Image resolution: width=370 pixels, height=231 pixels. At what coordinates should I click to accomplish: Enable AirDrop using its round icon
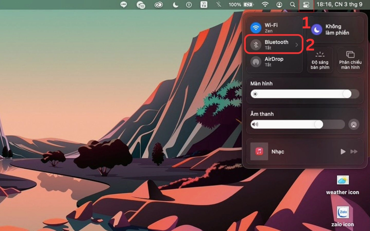[x=256, y=62]
